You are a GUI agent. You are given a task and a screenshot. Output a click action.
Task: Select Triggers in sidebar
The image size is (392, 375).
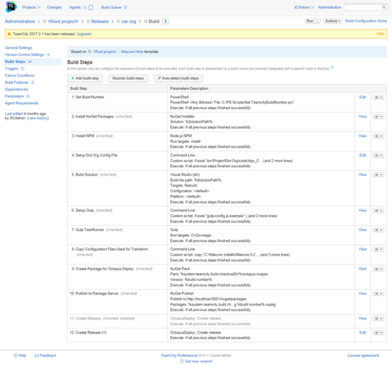point(11,68)
